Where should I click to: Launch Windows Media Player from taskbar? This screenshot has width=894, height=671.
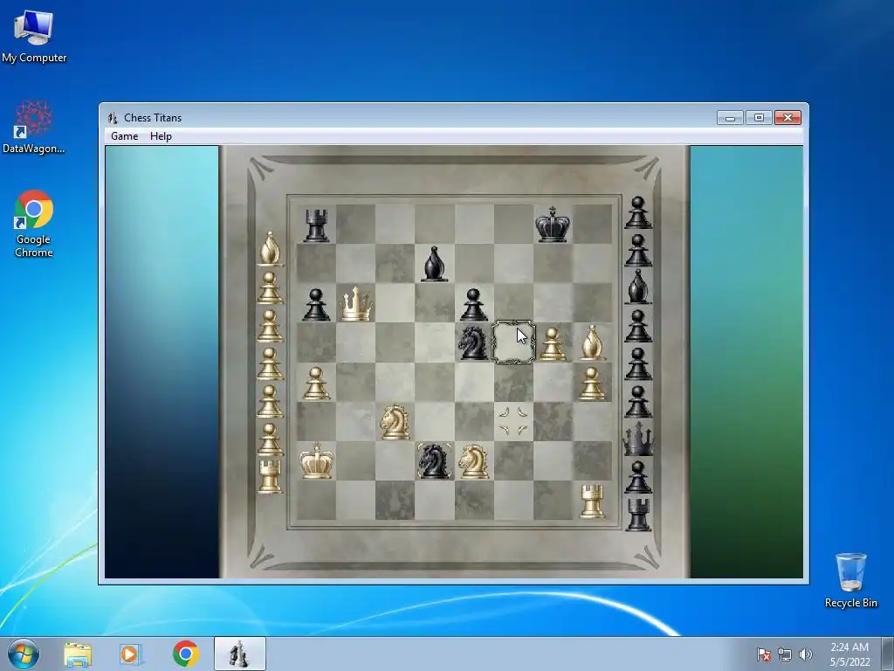130,654
